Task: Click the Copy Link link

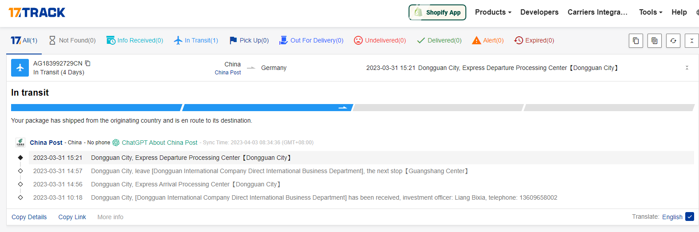Action: pos(72,217)
